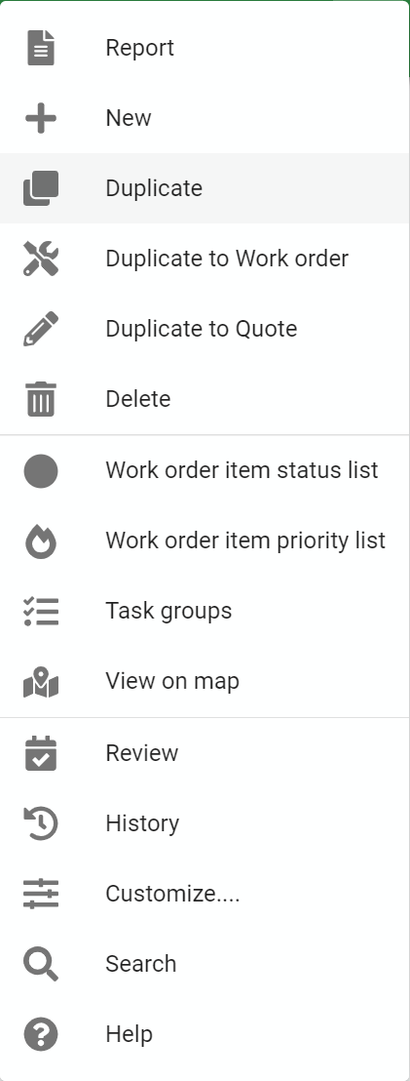The height and width of the screenshot is (1081, 410).
Task: Click the sliders Customize icon
Action: coord(41,894)
